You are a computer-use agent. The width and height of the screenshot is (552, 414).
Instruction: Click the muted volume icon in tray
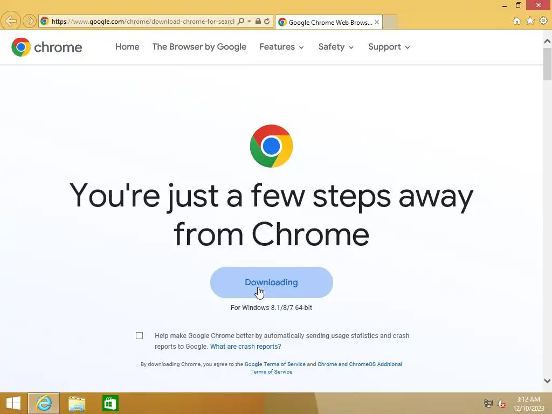tap(501, 404)
